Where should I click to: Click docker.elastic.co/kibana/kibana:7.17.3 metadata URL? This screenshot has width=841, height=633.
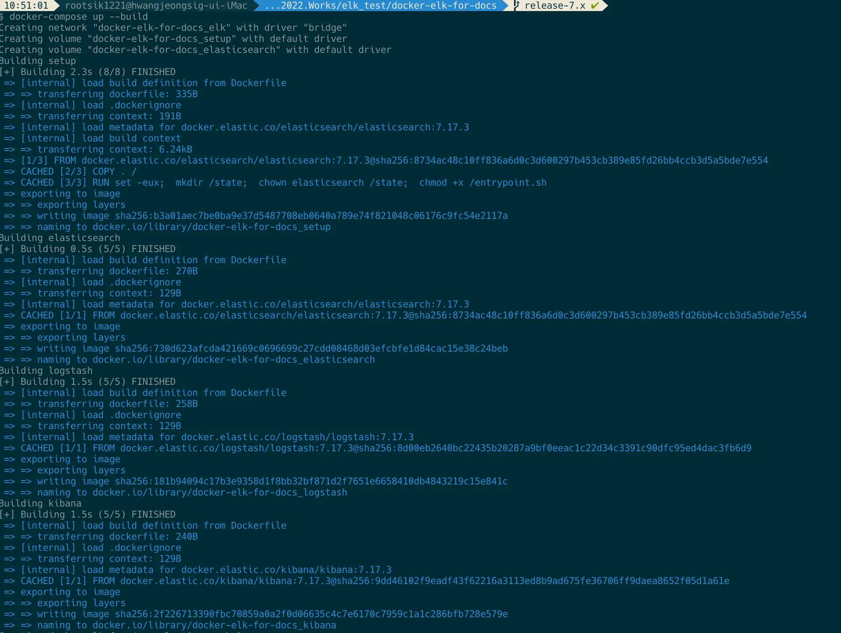pyautogui.click(x=286, y=570)
